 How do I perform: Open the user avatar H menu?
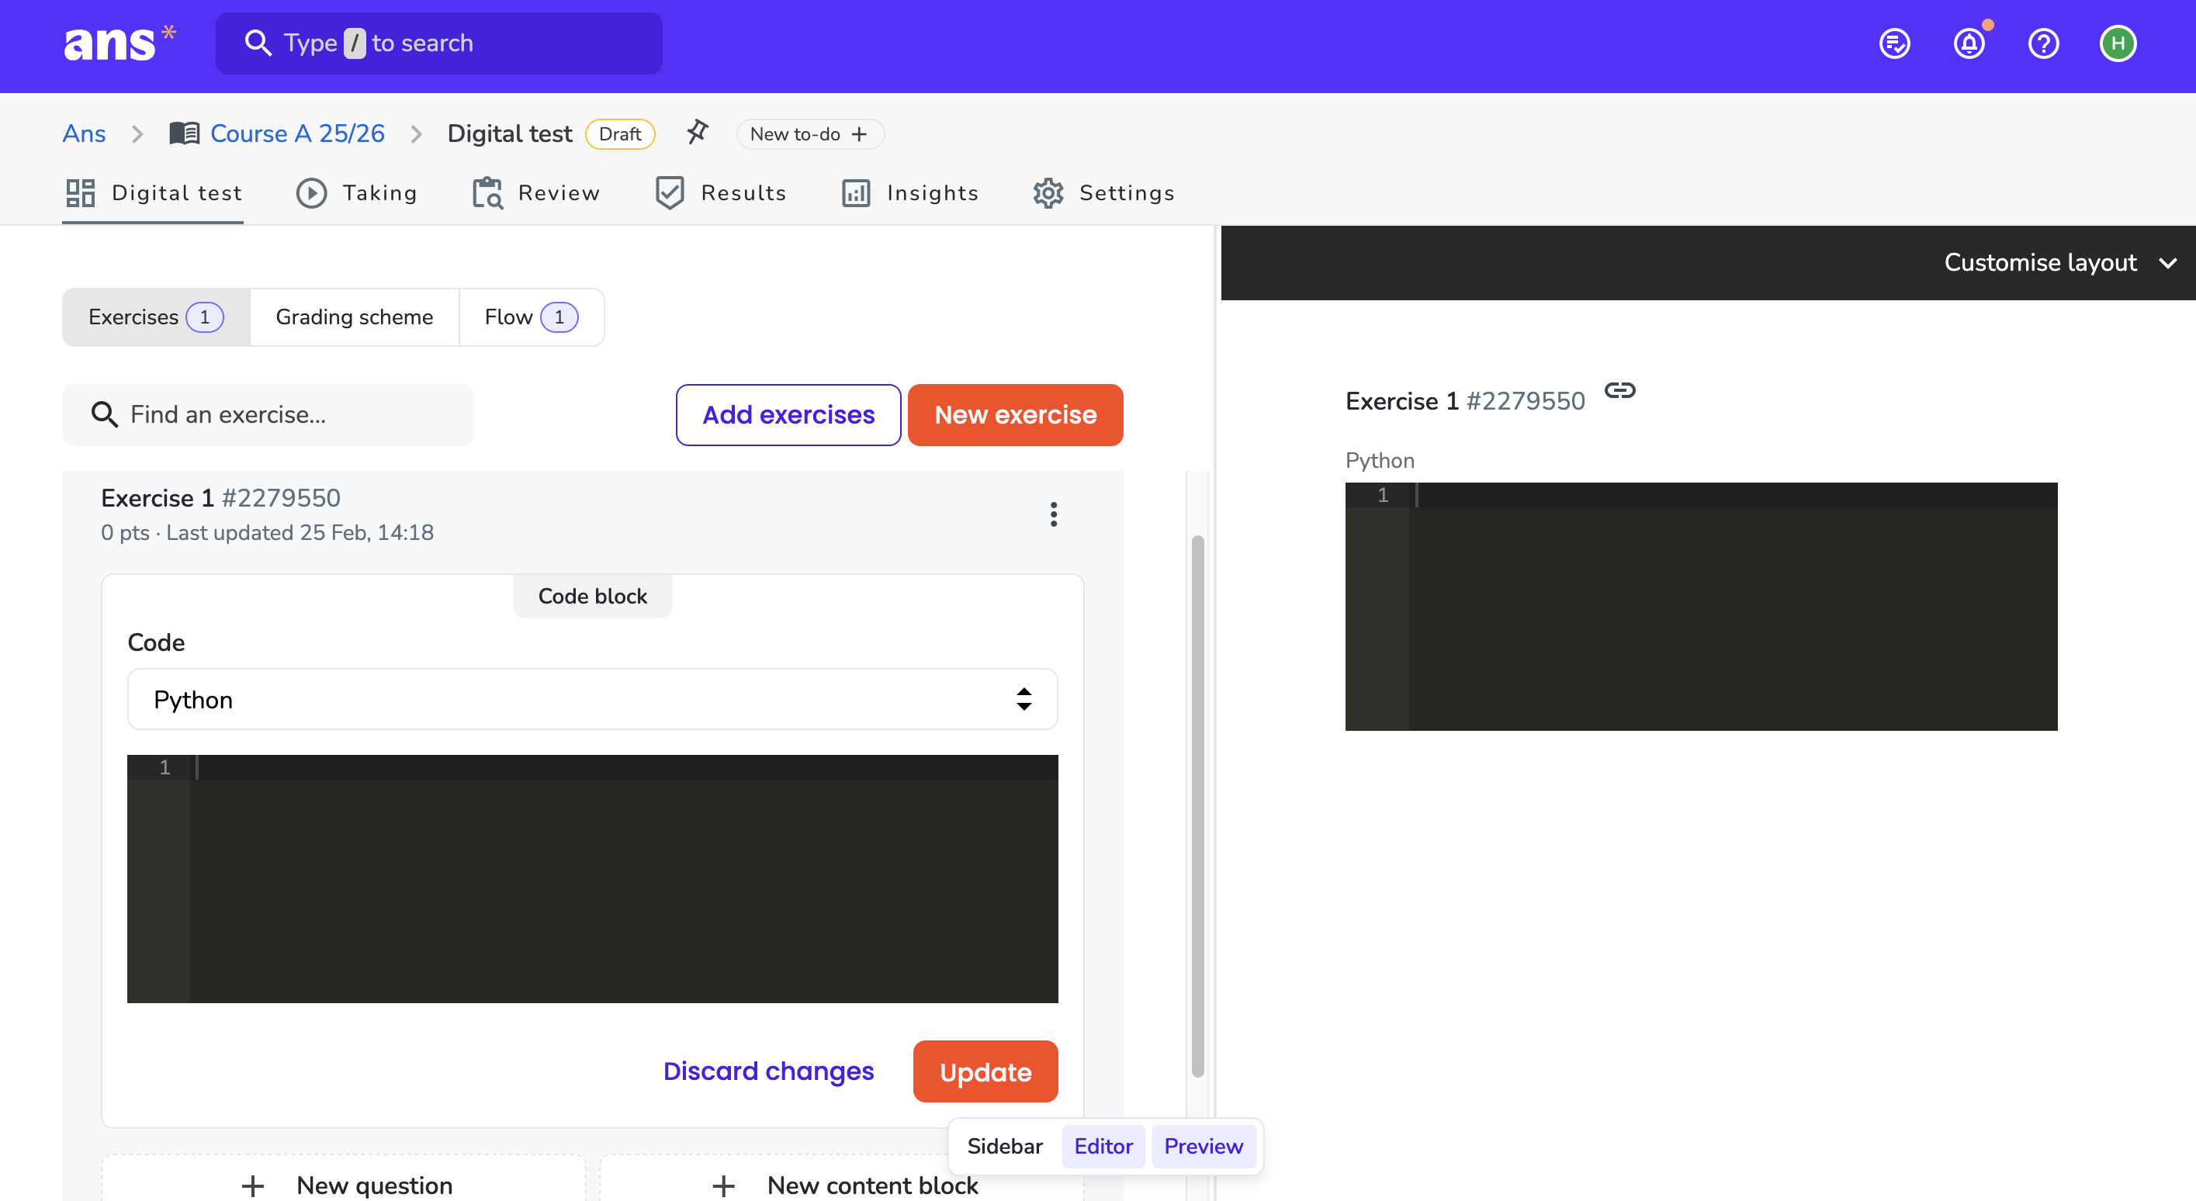pyautogui.click(x=2118, y=43)
